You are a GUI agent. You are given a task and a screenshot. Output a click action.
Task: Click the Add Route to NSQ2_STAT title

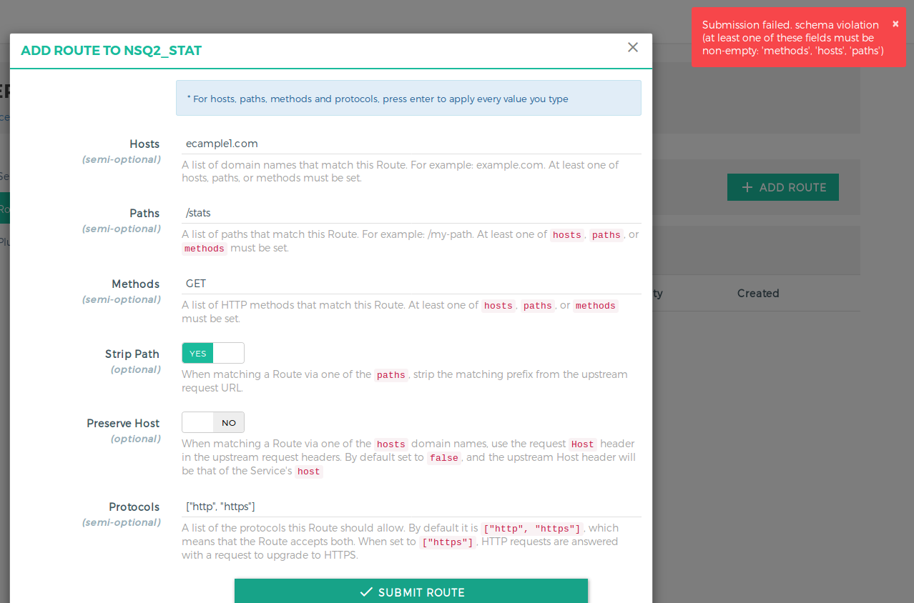112,51
